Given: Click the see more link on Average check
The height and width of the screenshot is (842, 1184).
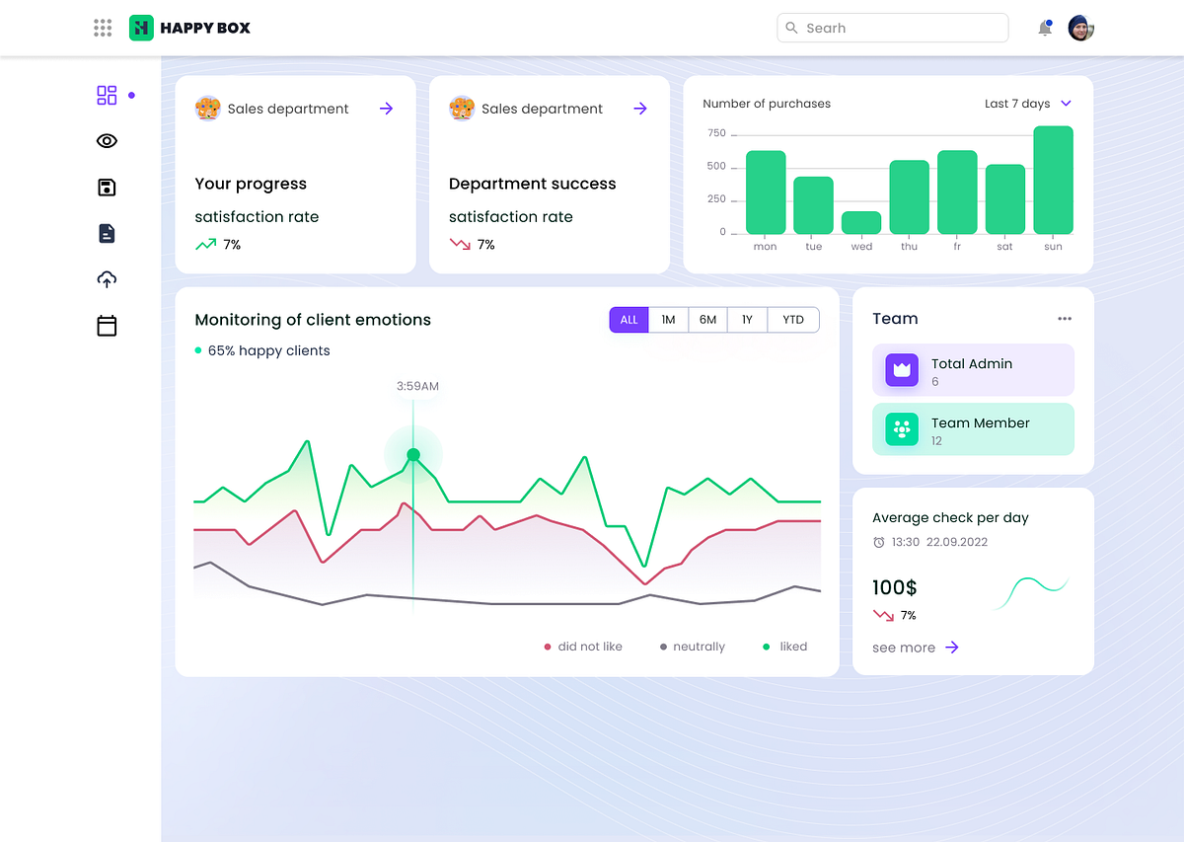Looking at the screenshot, I should (x=914, y=647).
